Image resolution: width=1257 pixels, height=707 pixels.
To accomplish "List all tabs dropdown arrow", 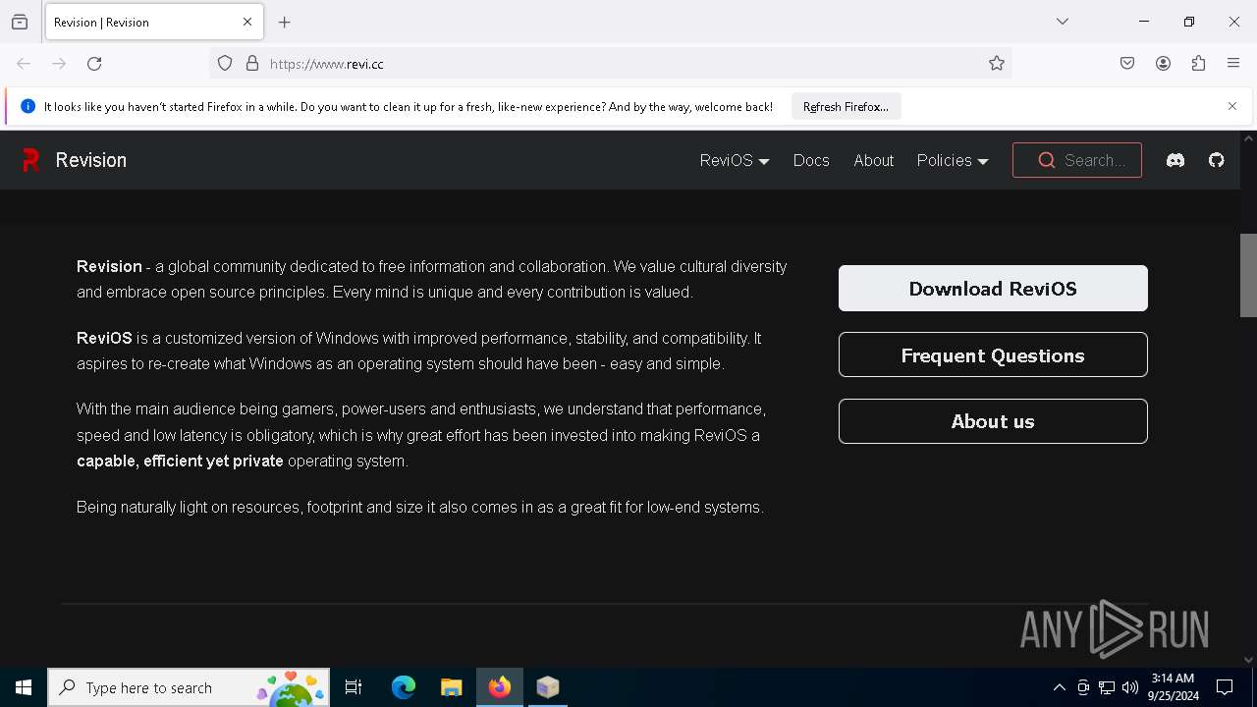I will 1063,22.
